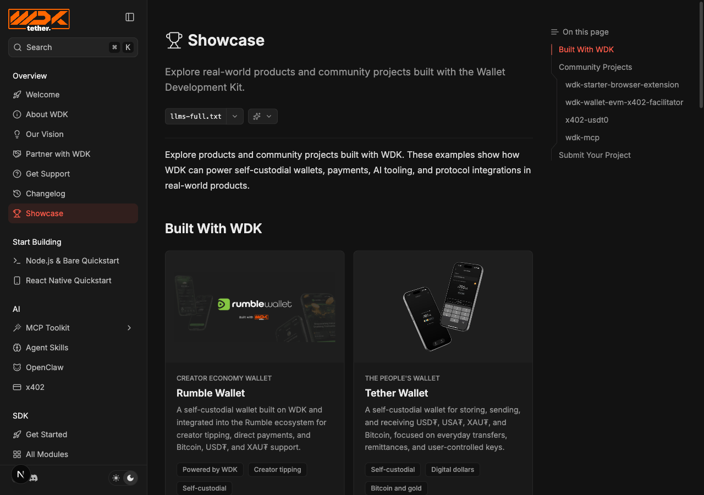Jump to wdk-mcp anchor link

[x=582, y=137]
